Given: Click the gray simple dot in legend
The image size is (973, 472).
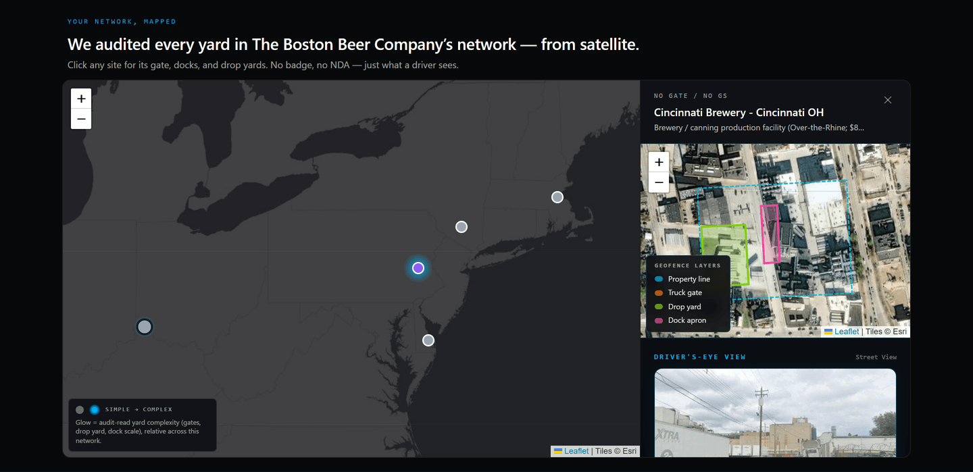Looking at the screenshot, I should pos(80,410).
